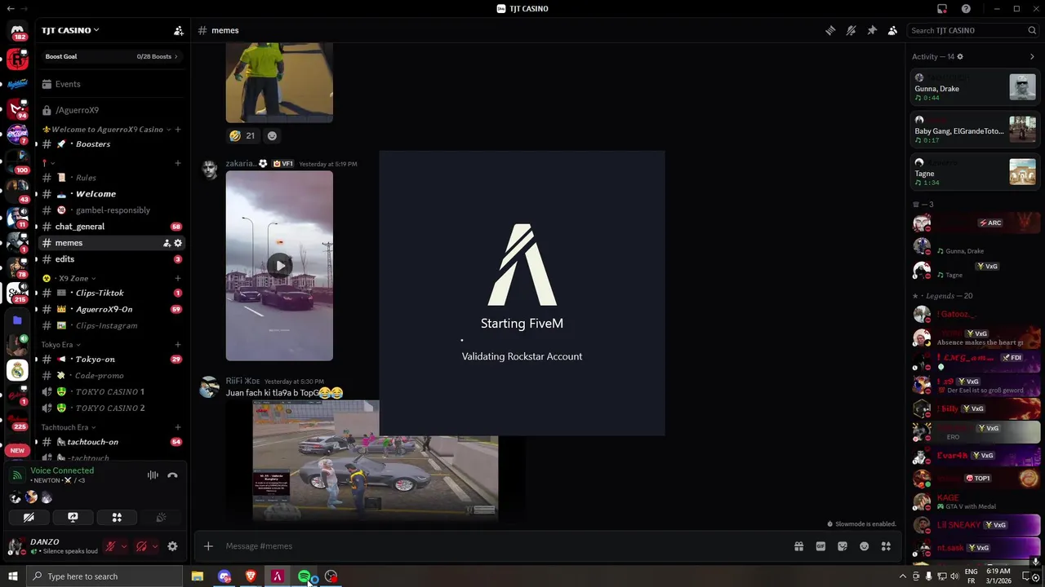Click the magnifier icon in the search box
This screenshot has height=587, width=1045.
click(x=1032, y=30)
